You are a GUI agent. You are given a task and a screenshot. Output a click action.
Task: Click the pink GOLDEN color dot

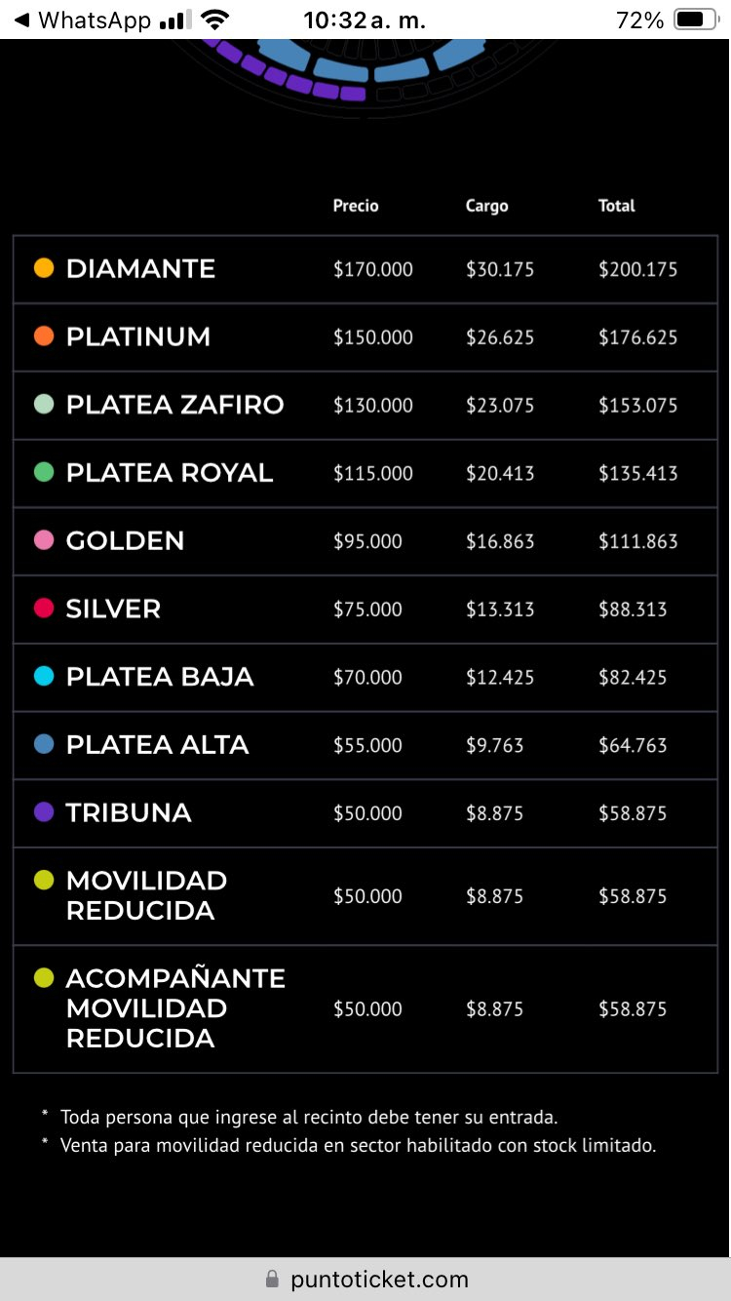44,540
